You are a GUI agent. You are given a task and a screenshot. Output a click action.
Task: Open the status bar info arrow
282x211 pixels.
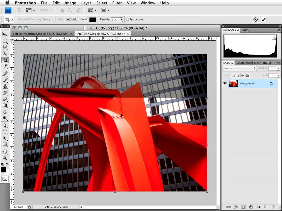pyautogui.click(x=81, y=207)
